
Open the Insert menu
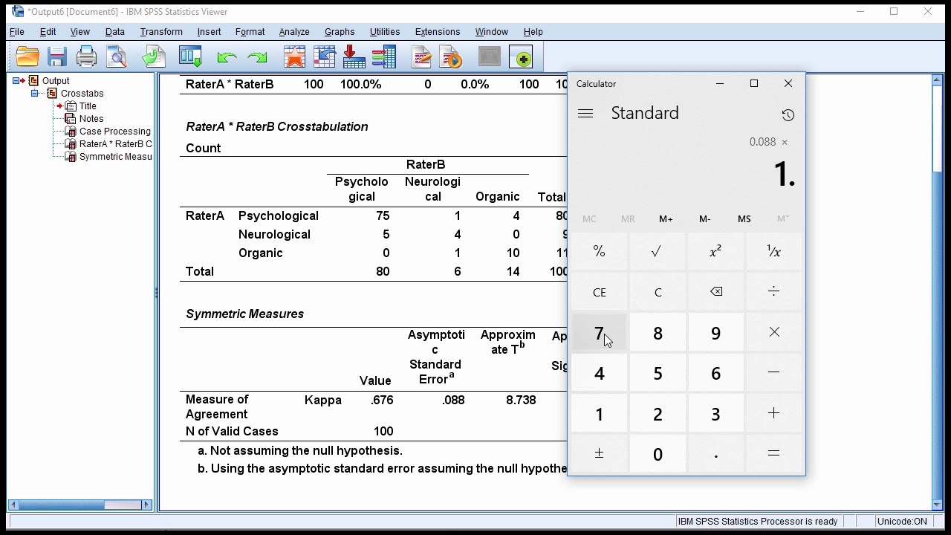click(x=209, y=32)
